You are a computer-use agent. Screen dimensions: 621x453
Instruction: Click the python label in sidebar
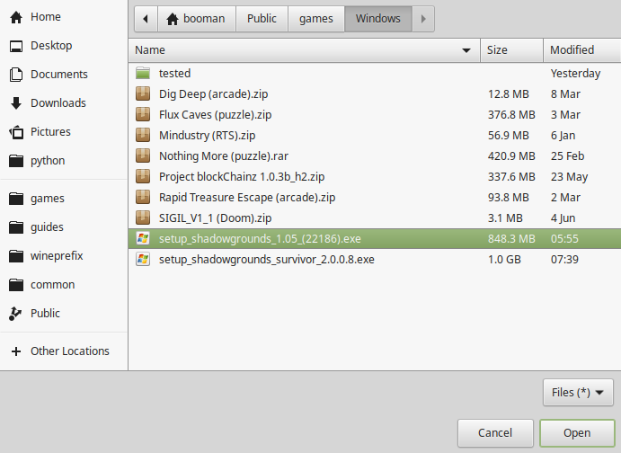click(48, 161)
